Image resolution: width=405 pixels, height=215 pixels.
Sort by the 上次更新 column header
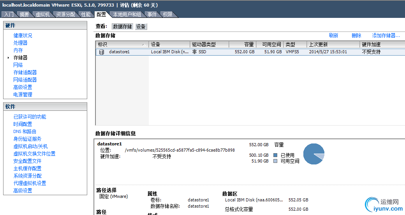(x=333, y=45)
